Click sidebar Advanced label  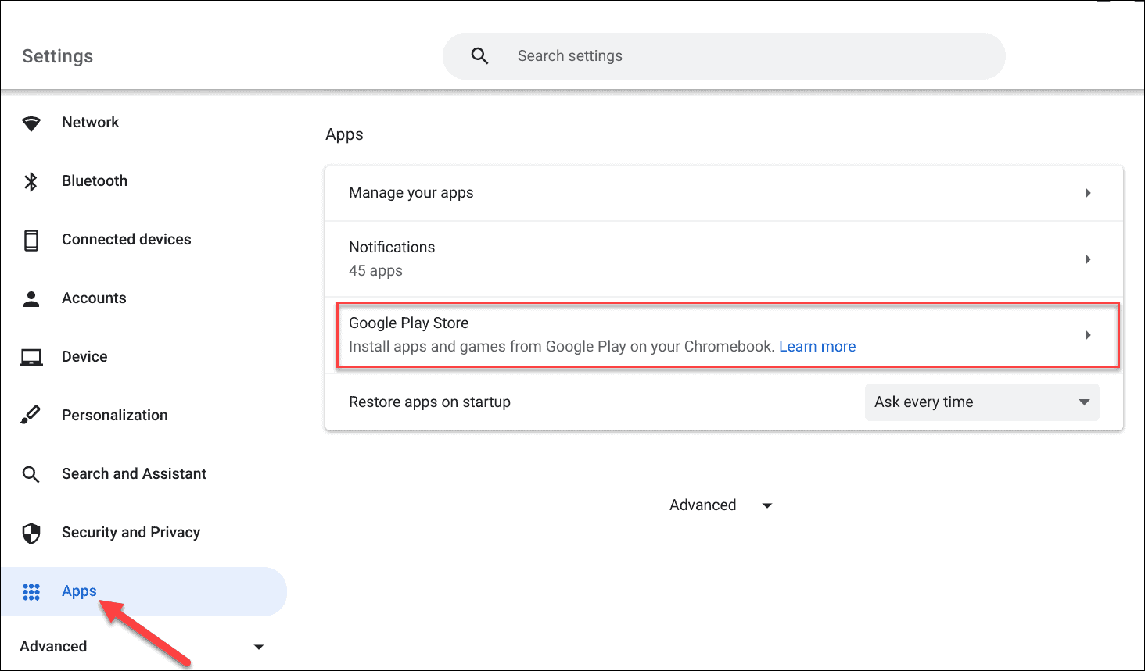(x=53, y=647)
